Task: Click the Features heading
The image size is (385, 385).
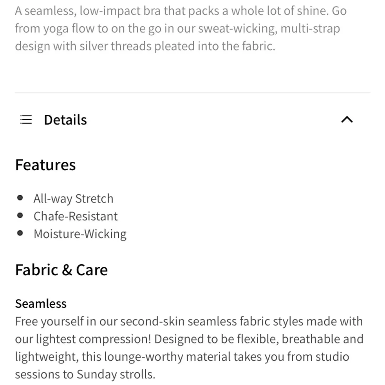Action: pos(45,165)
